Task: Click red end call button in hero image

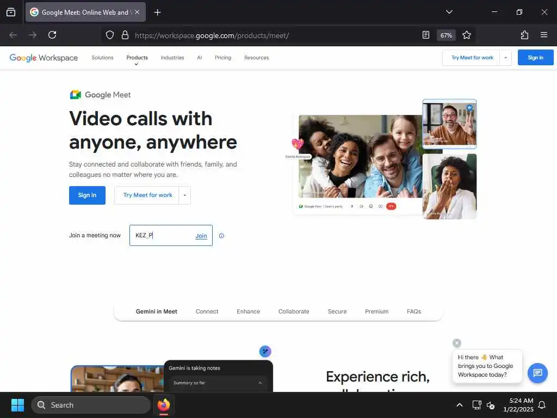Action: coord(391,206)
